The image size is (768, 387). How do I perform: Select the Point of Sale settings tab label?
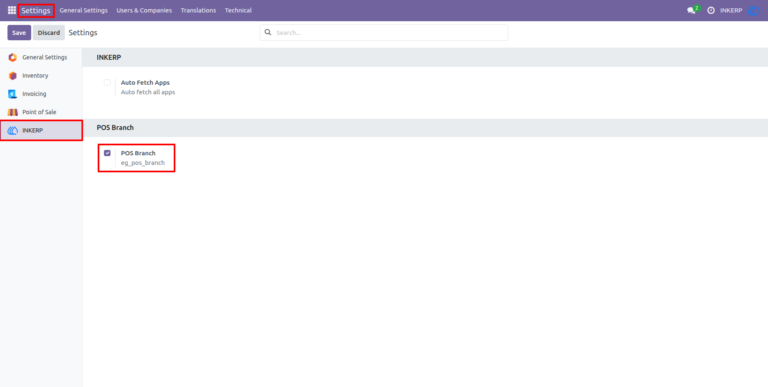39,112
